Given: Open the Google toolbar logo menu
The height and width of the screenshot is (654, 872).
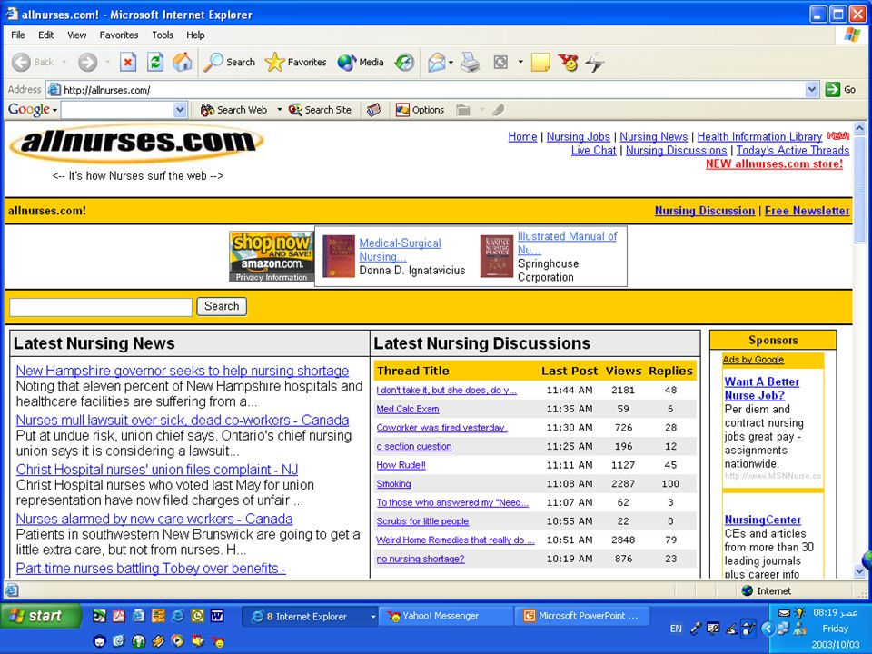Looking at the screenshot, I should coord(32,110).
